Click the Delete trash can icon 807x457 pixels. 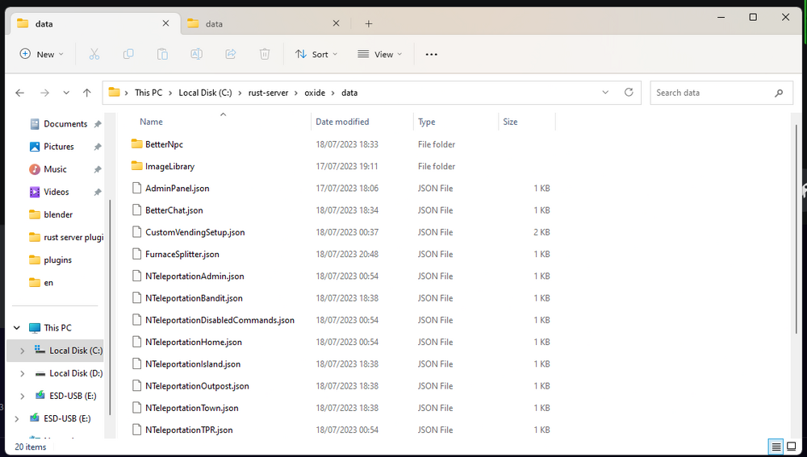(x=264, y=54)
